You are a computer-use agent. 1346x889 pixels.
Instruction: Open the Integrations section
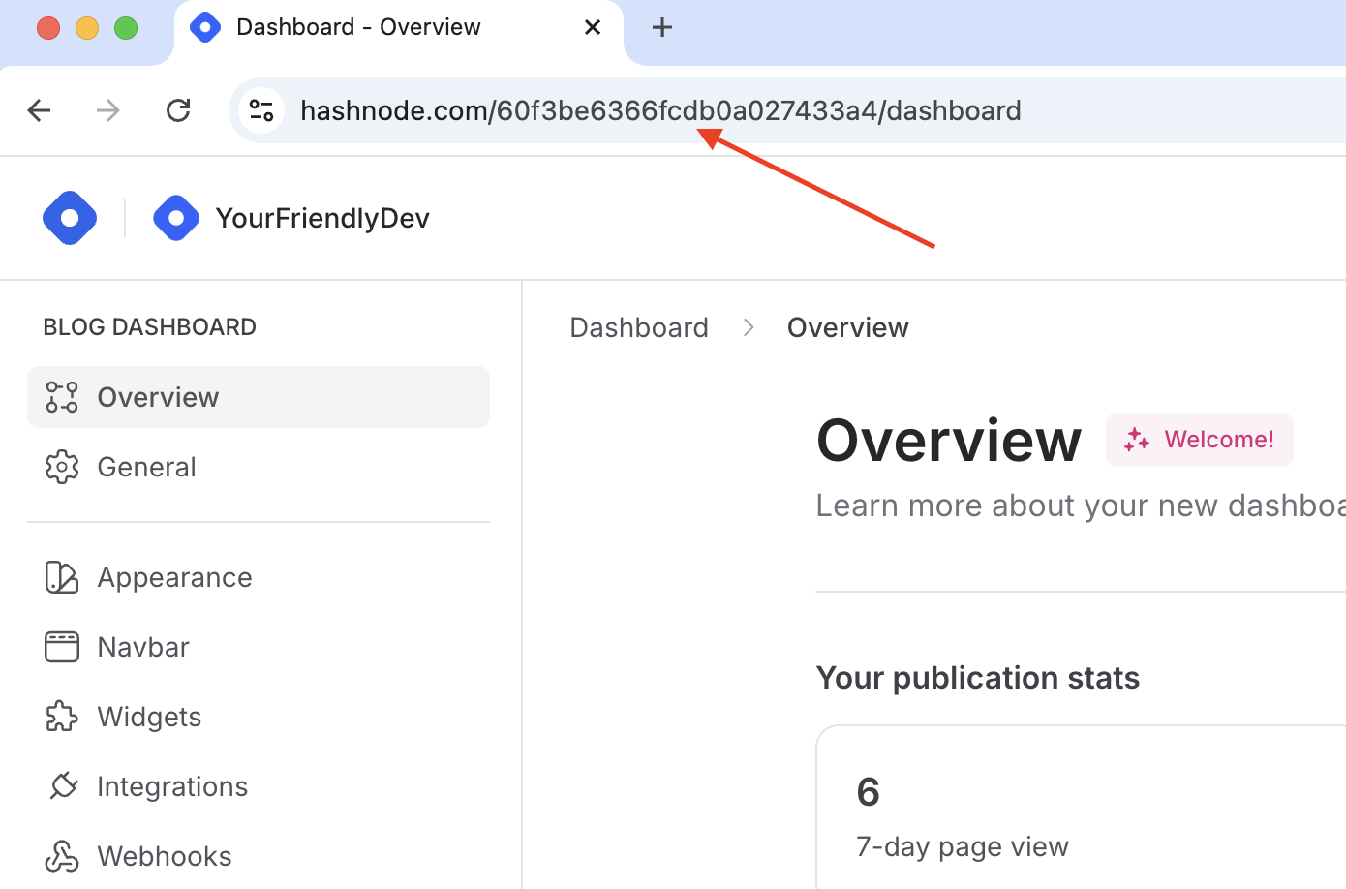tap(259, 786)
